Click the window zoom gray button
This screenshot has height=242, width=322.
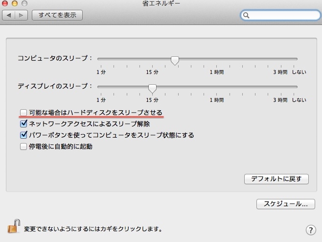[x=24, y=3]
